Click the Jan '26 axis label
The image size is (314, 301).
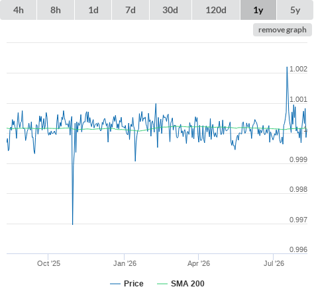tap(125, 263)
